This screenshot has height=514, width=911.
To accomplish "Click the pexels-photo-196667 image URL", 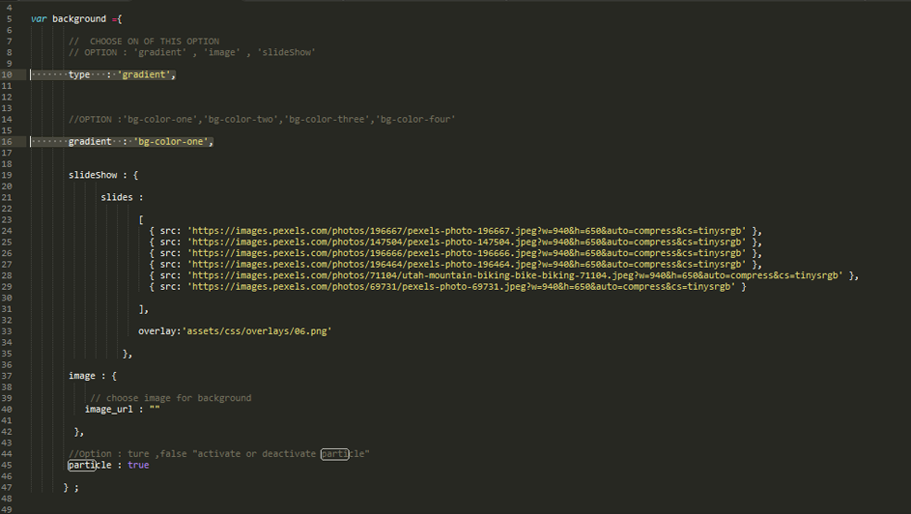I will [467, 231].
